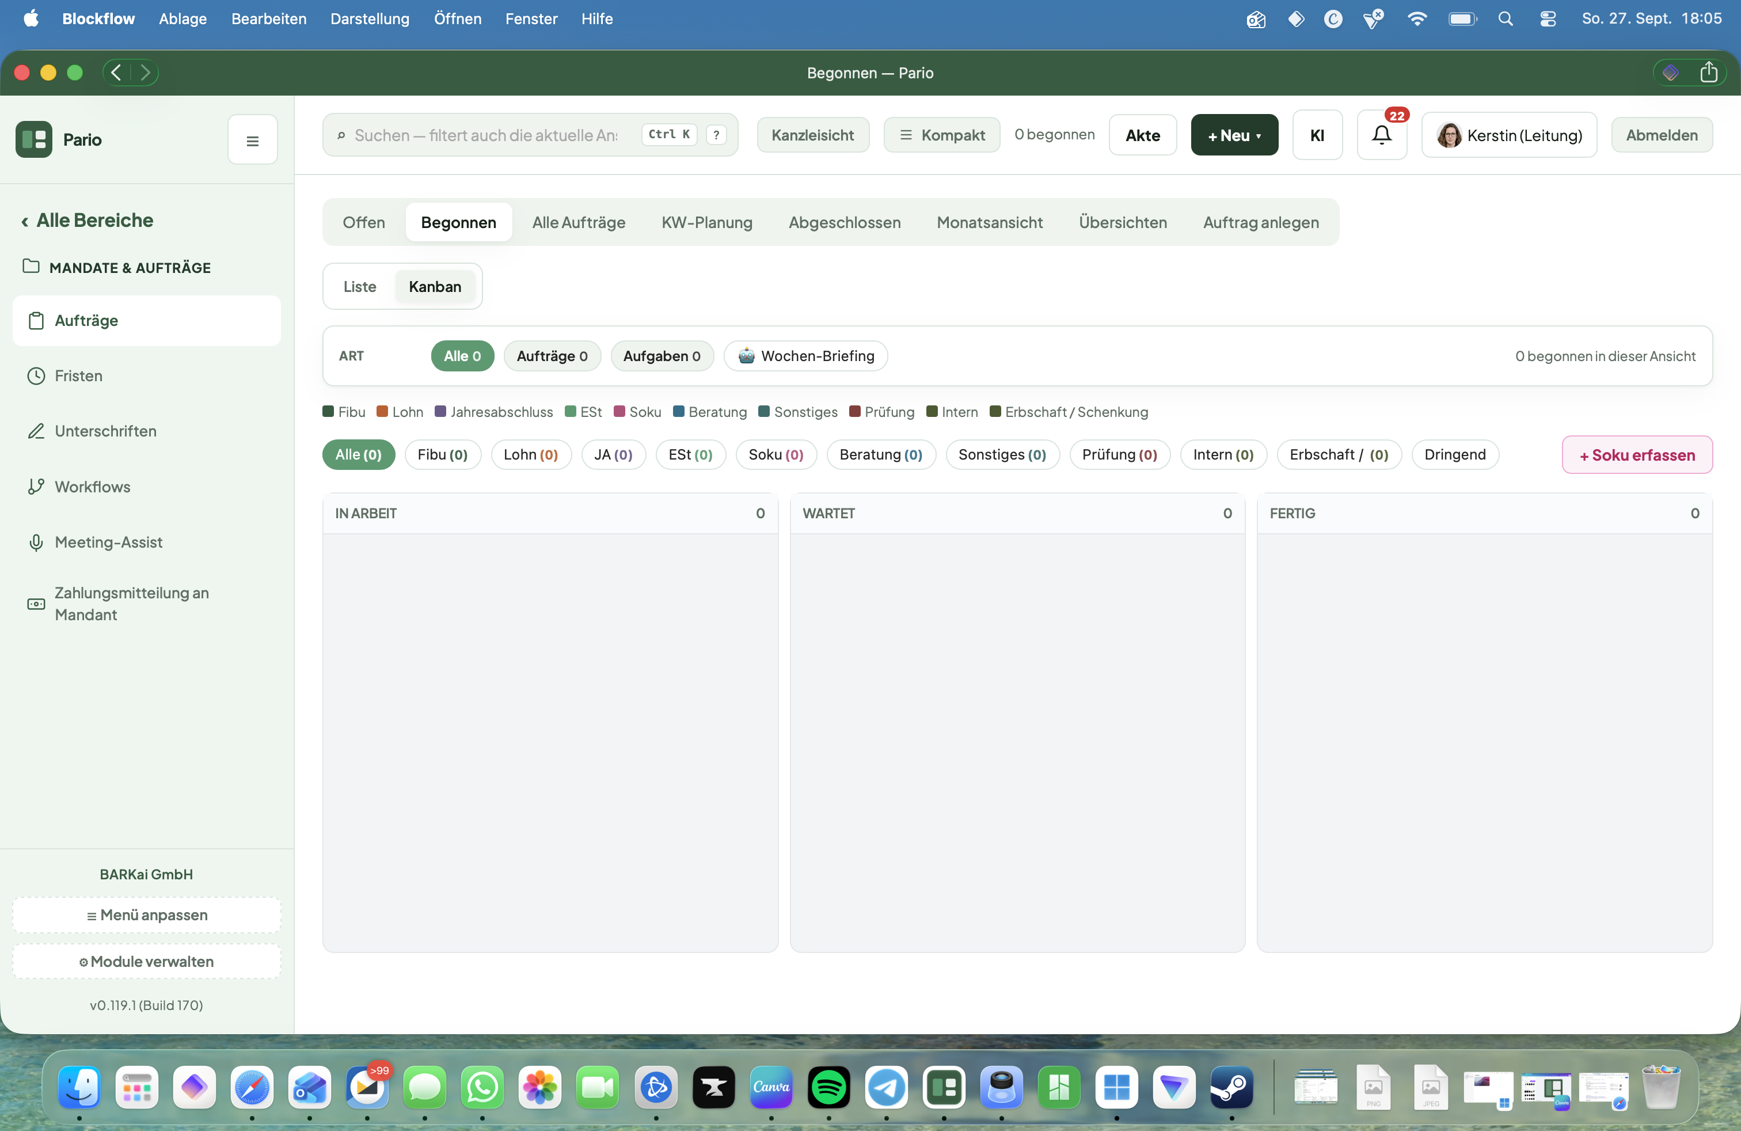
Task: Switch to Liste view
Action: point(359,287)
